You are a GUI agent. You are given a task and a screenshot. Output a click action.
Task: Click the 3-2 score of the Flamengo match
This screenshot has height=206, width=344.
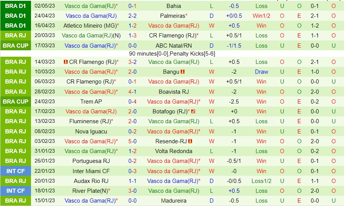pyautogui.click(x=132, y=62)
